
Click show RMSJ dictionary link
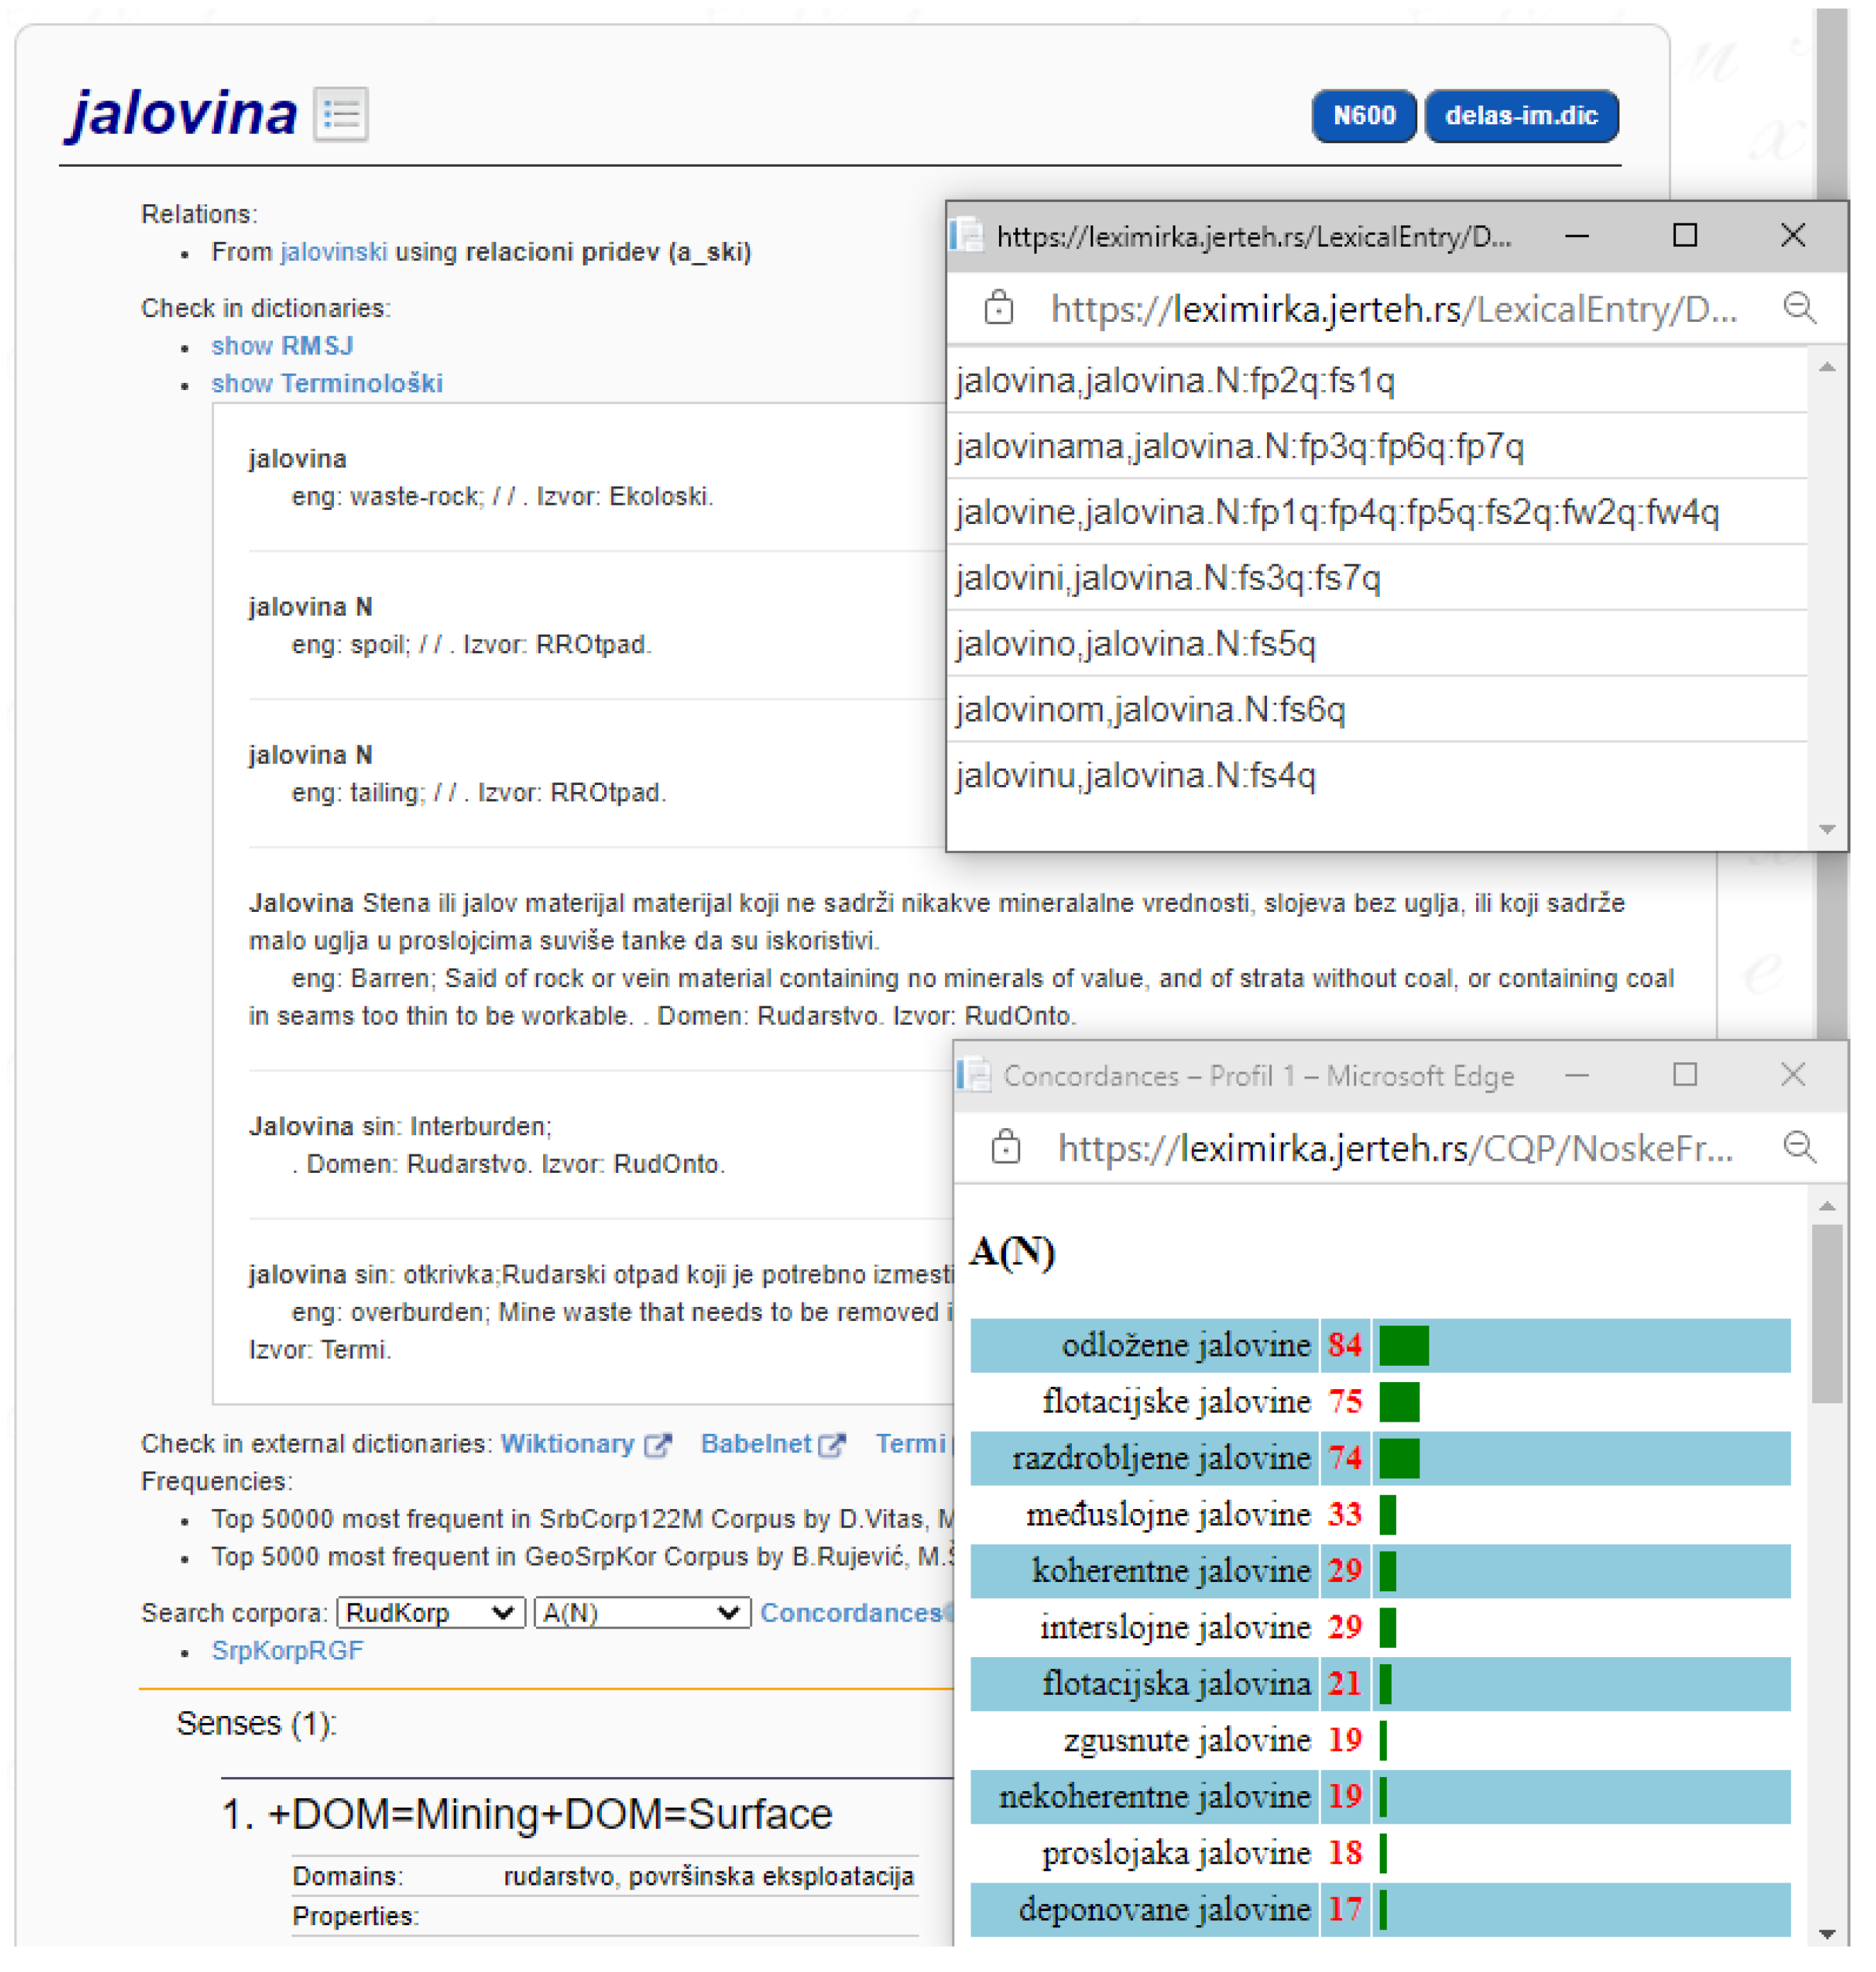click(x=282, y=346)
